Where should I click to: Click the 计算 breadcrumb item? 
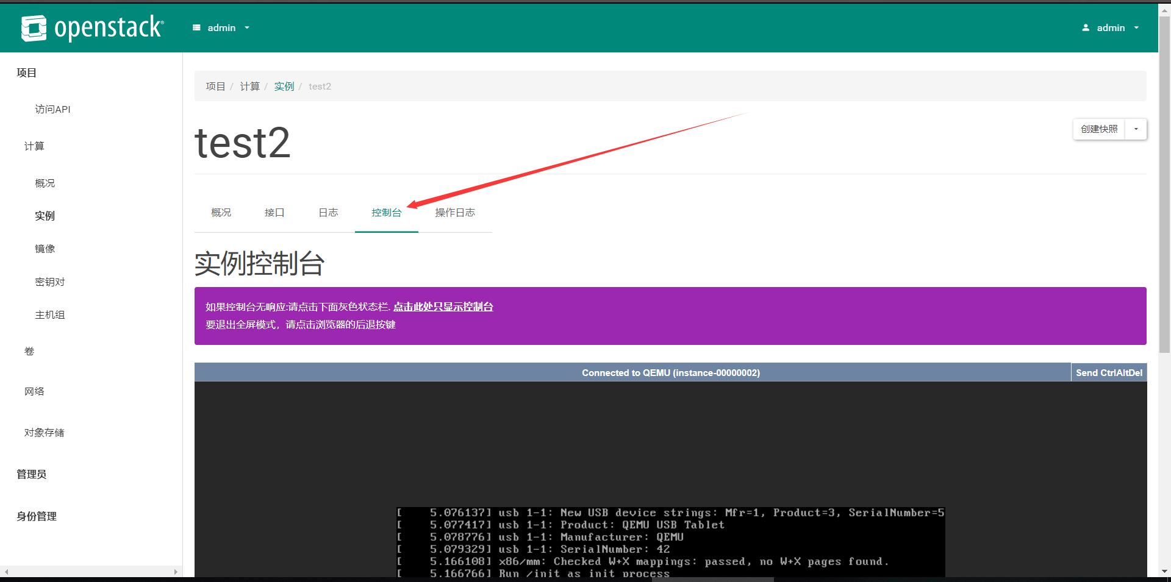pyautogui.click(x=249, y=87)
